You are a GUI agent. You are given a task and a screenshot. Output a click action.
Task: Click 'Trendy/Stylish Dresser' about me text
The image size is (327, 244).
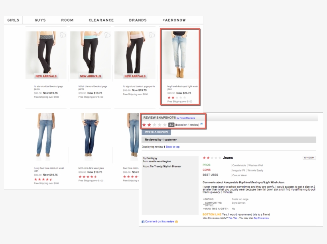click(x=167, y=166)
